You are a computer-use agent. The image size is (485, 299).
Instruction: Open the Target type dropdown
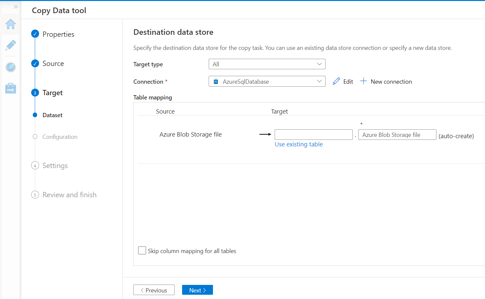pyautogui.click(x=267, y=64)
